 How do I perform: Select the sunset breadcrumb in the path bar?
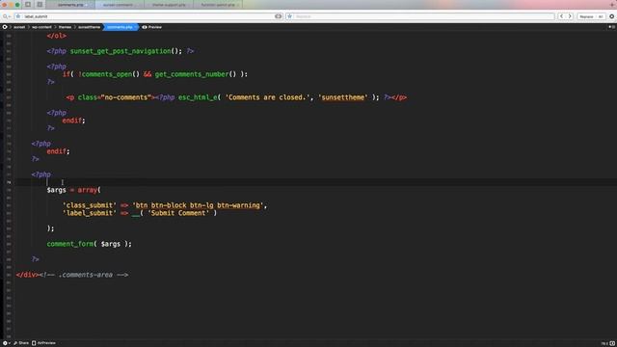pyautogui.click(x=19, y=27)
